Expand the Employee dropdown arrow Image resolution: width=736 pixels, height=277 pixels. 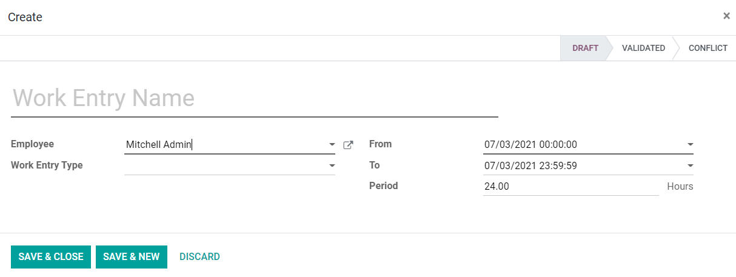(332, 145)
